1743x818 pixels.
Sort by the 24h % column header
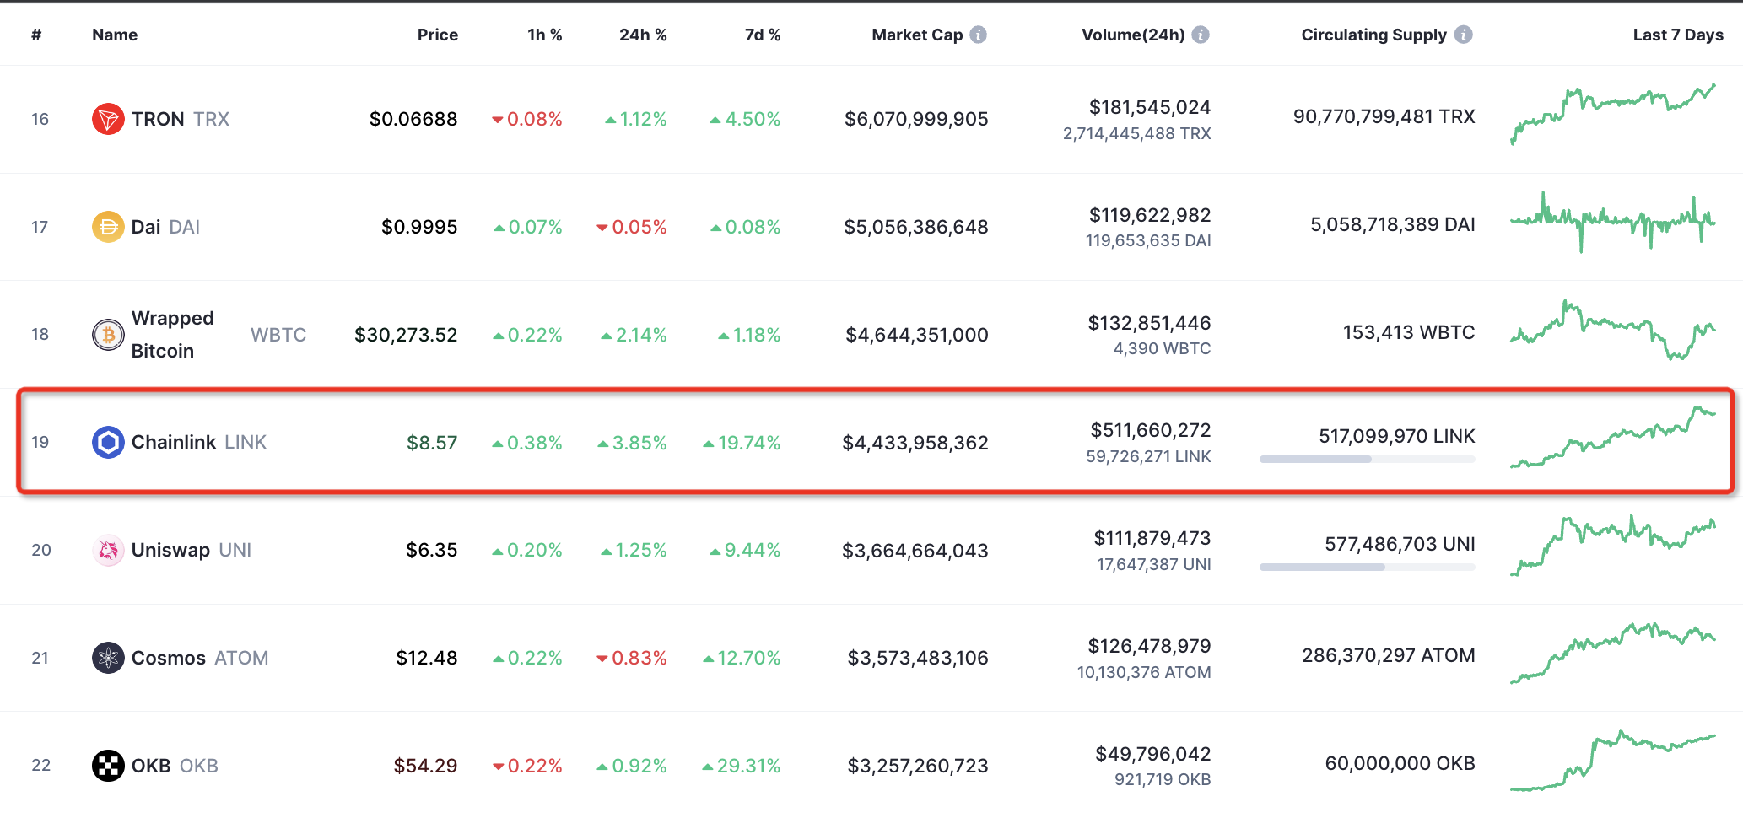(x=643, y=35)
